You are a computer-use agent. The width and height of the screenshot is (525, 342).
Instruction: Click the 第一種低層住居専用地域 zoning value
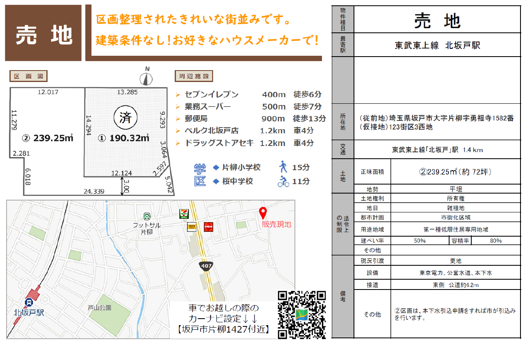click(x=456, y=230)
